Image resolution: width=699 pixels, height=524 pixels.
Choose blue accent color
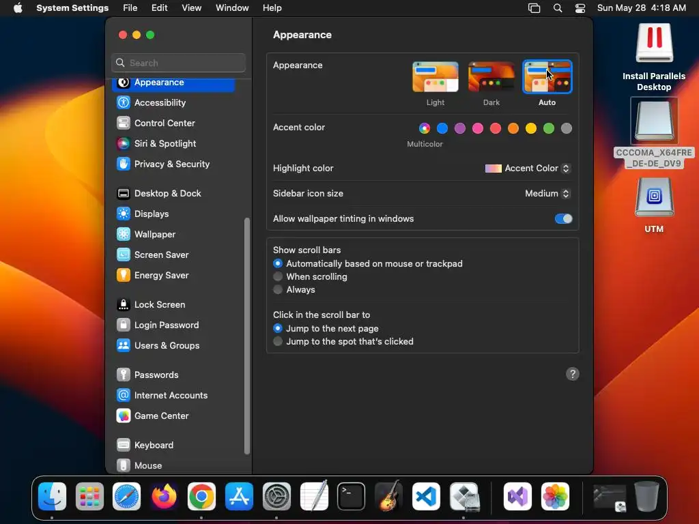[x=442, y=128]
